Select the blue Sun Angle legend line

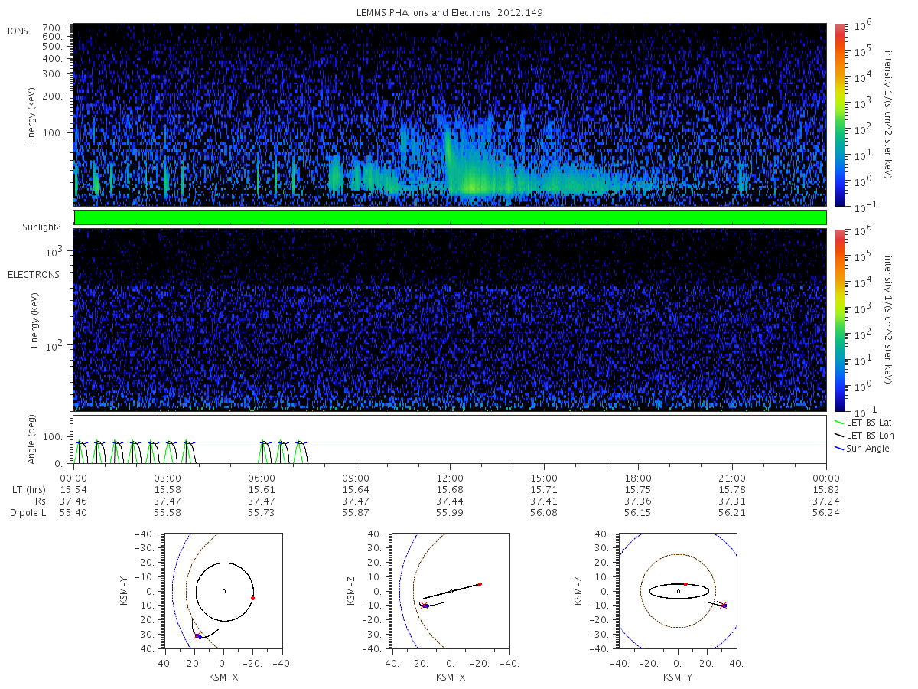click(839, 448)
